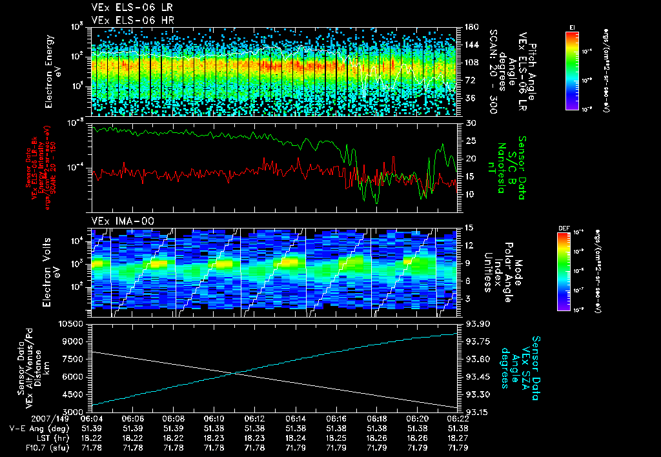Click the '06:20' time tick label

pos(418,419)
